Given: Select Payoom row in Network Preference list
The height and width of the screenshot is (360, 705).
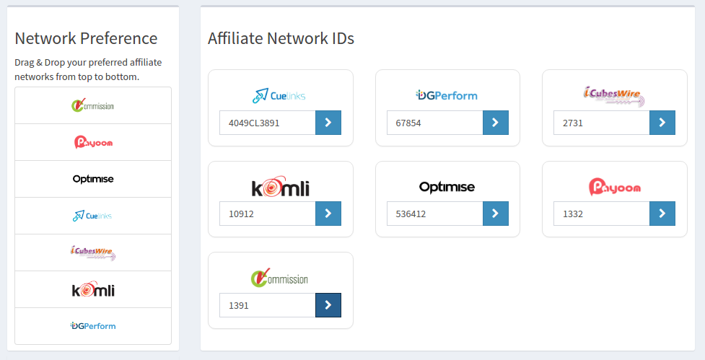Looking at the screenshot, I should [x=93, y=142].
